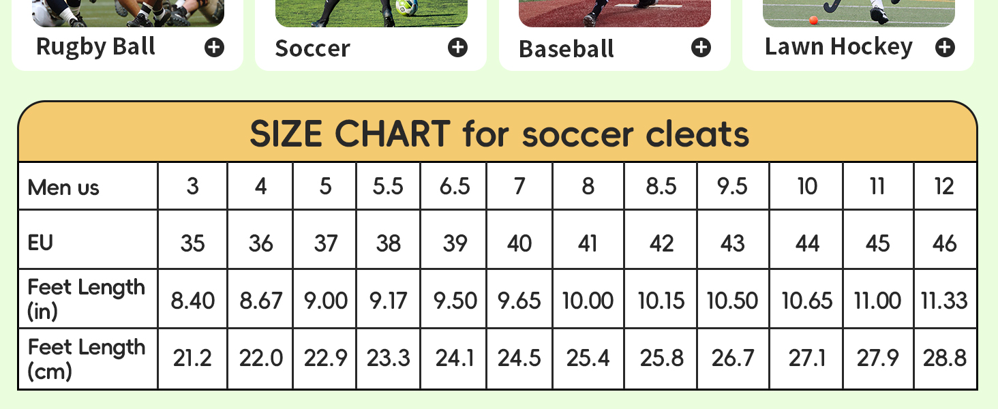Expand the Rugby Ball plus icon

tap(215, 47)
